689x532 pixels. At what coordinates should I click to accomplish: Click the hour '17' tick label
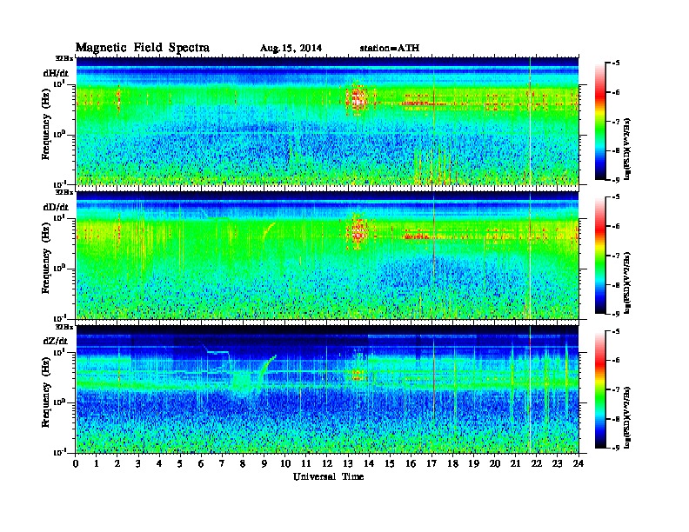click(432, 463)
